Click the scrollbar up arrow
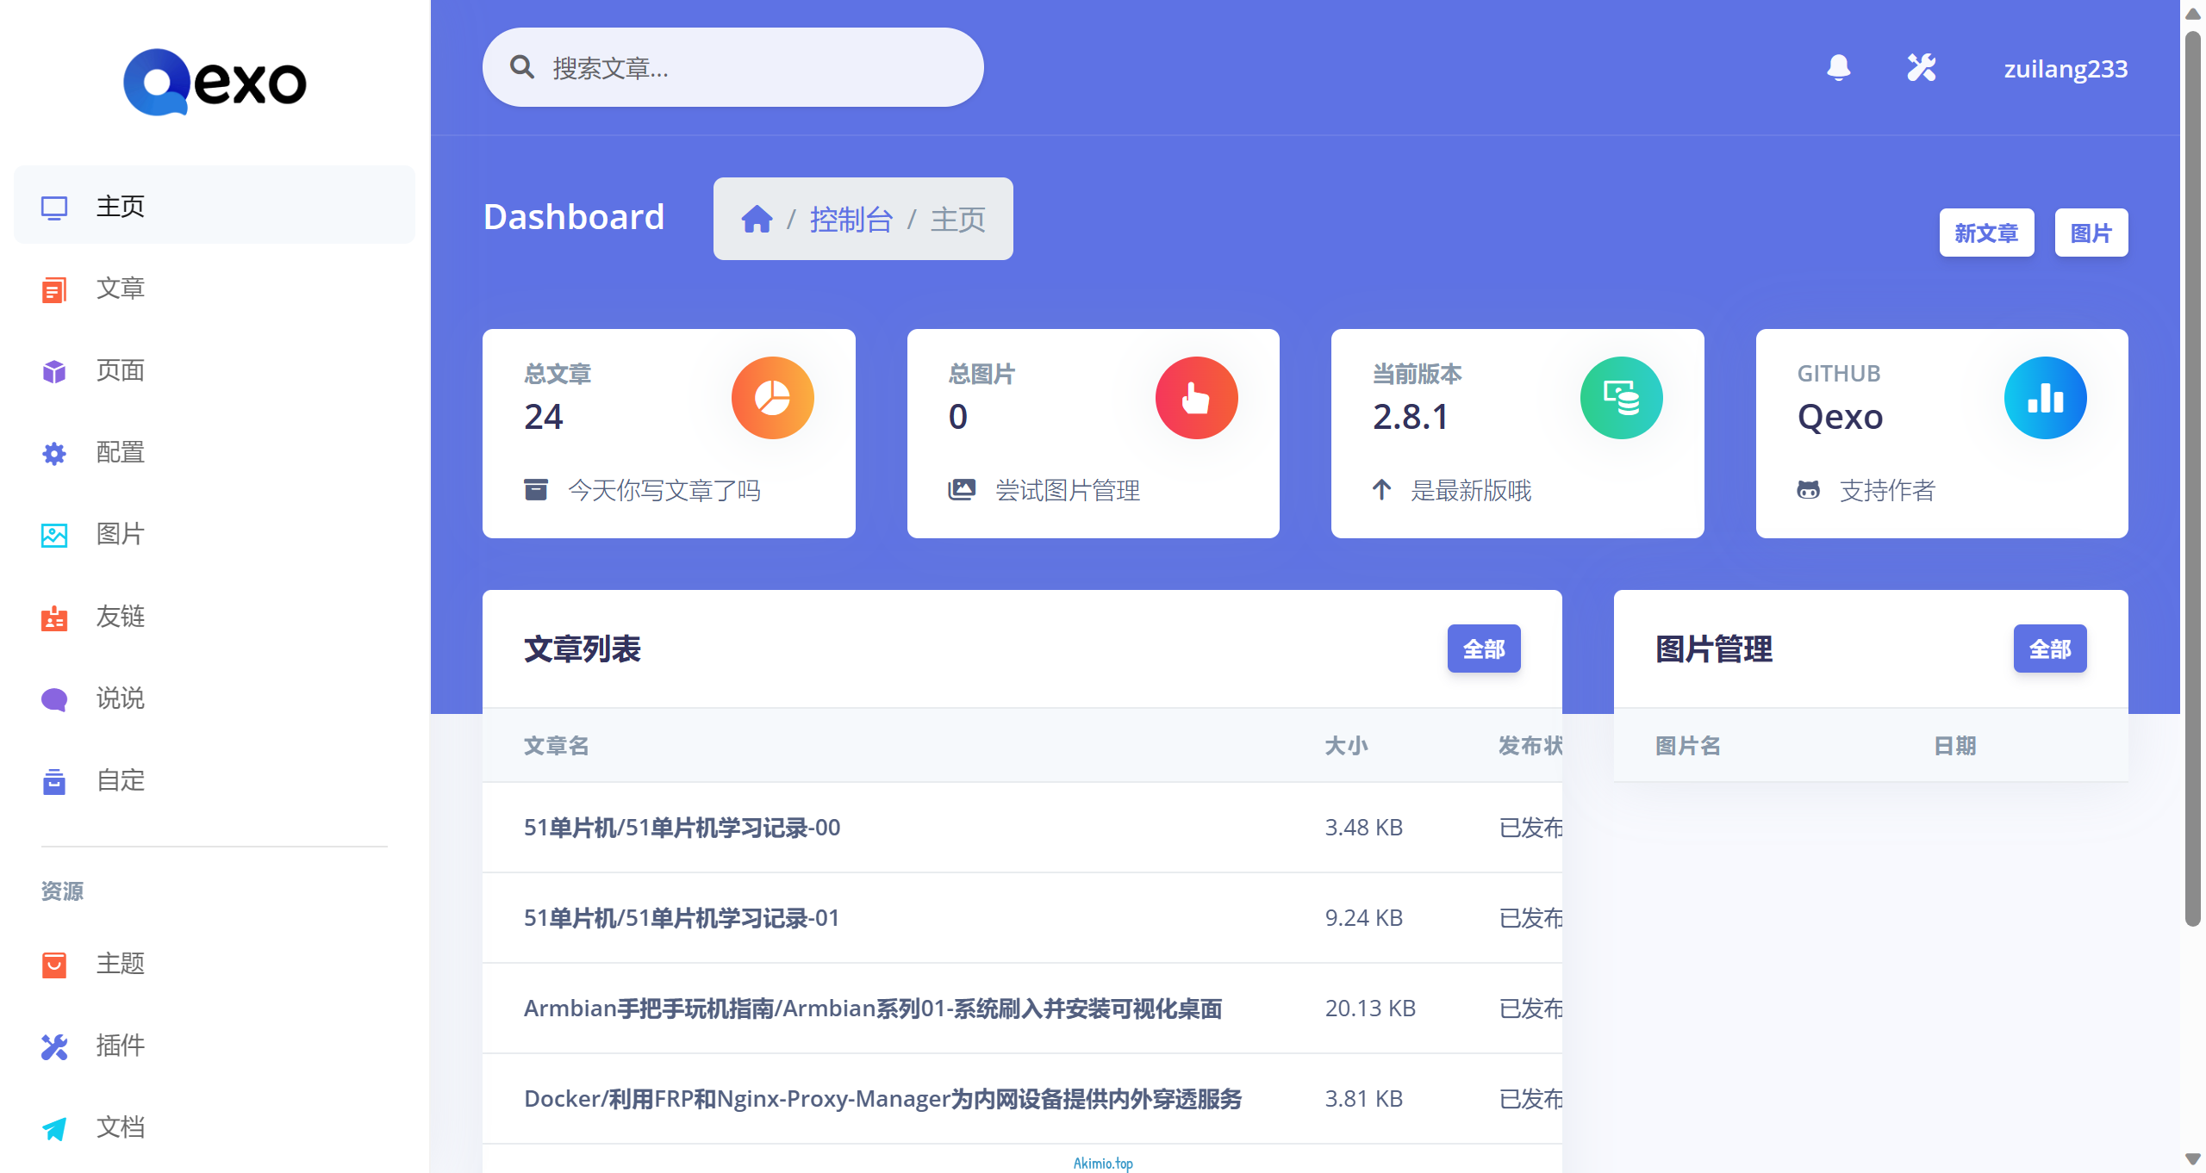Screen dimensions: 2206x1173 [x=2193, y=13]
